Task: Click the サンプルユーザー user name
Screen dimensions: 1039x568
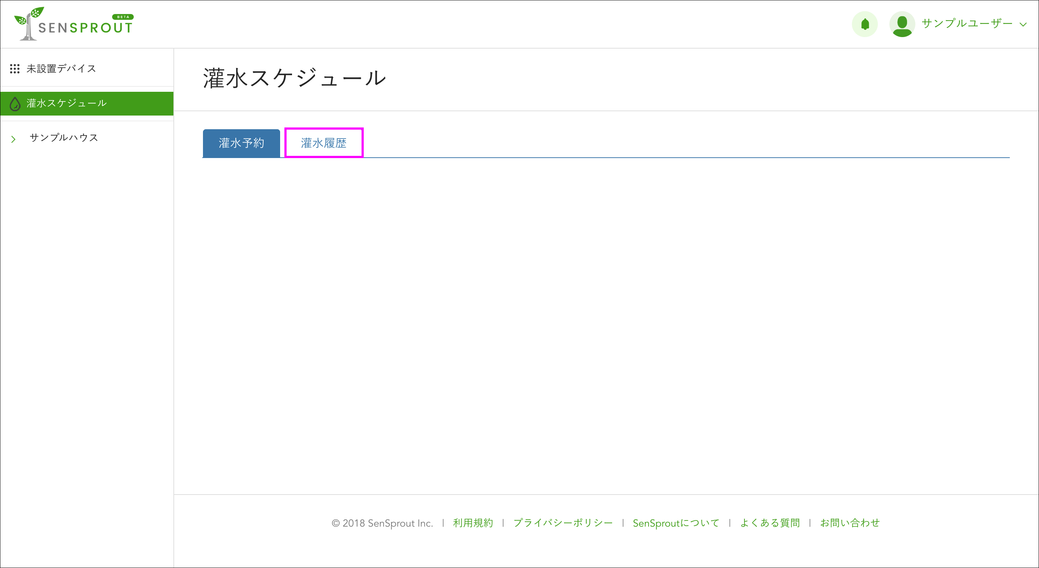Action: tap(967, 23)
